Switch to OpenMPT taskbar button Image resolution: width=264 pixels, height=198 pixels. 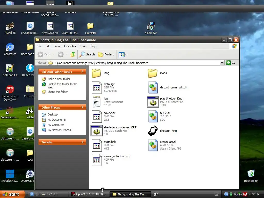(89, 194)
